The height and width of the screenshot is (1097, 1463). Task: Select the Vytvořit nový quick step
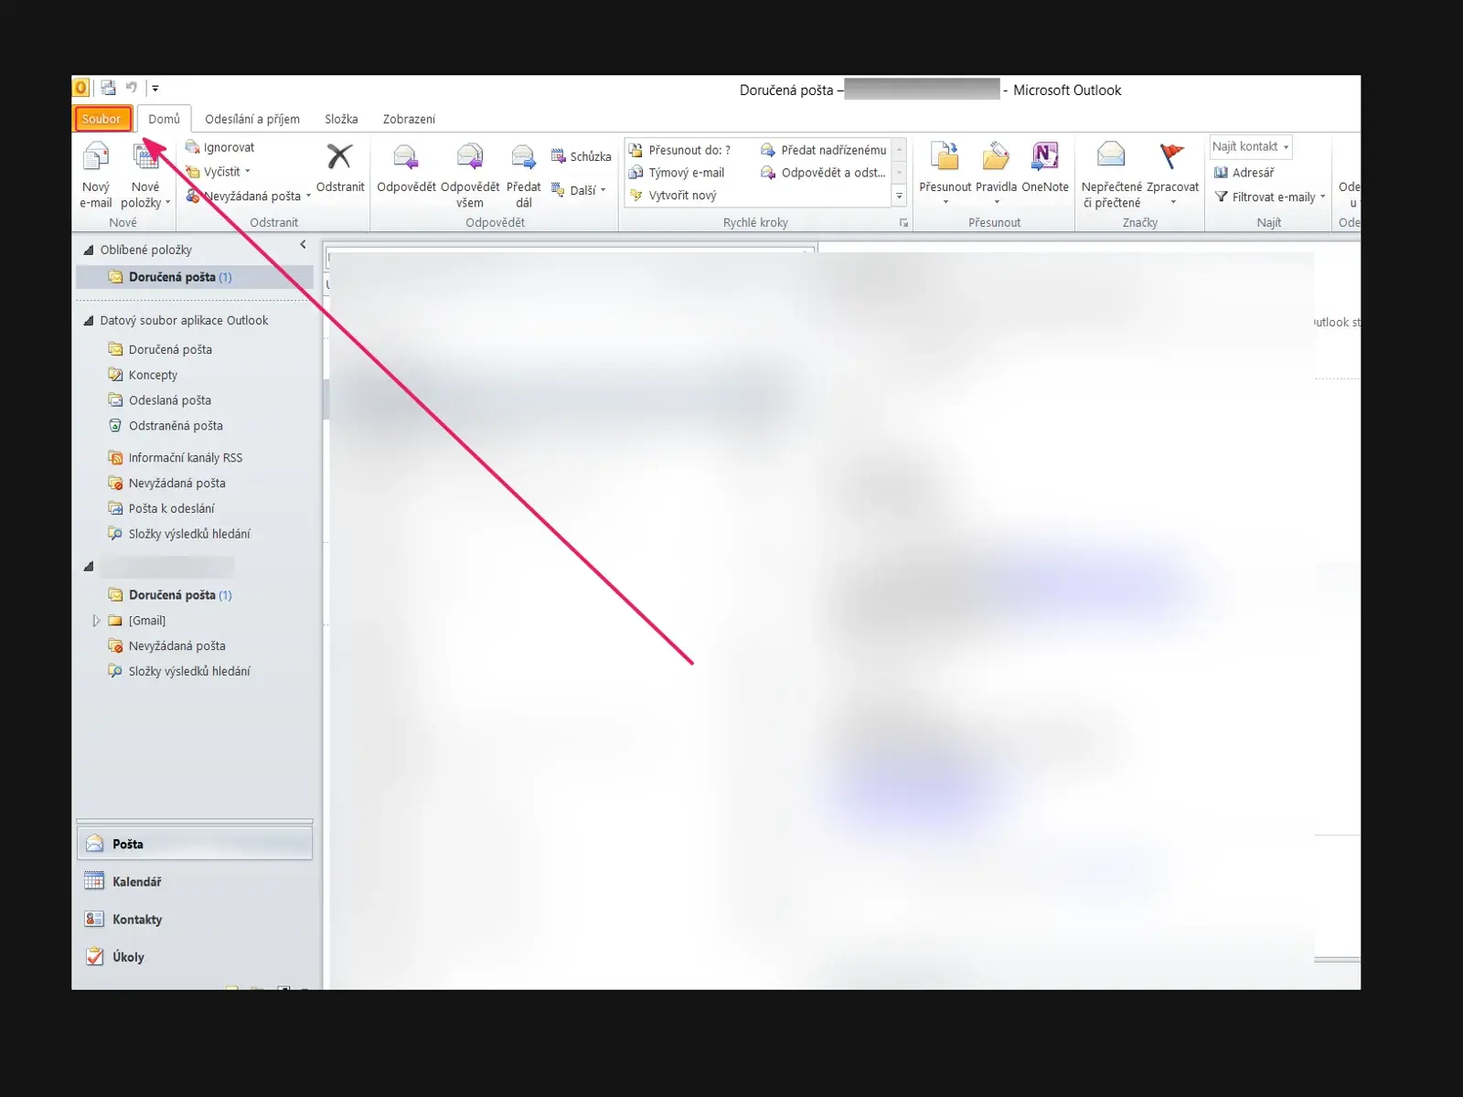673,196
